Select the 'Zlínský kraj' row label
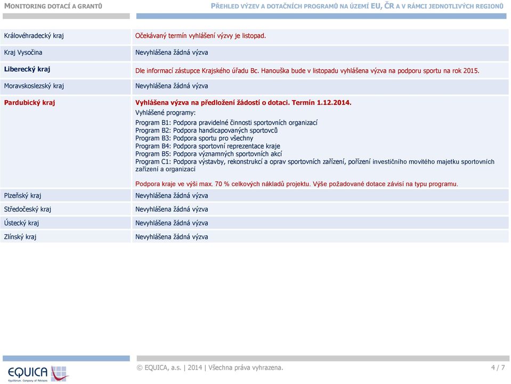Image resolution: width=511 pixels, height=384 pixels. (20, 237)
